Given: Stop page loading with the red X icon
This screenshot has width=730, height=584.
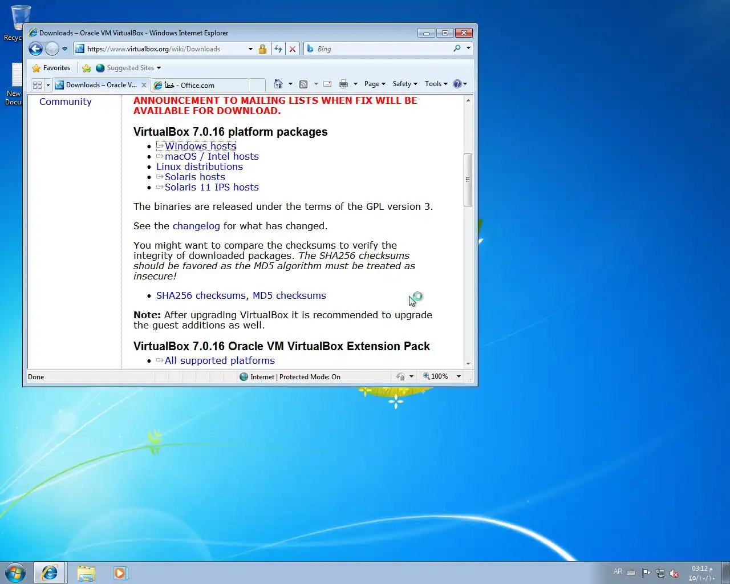Looking at the screenshot, I should (293, 49).
